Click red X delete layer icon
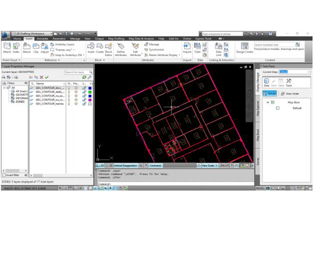Screen dimensions: 314x263 [41, 77]
